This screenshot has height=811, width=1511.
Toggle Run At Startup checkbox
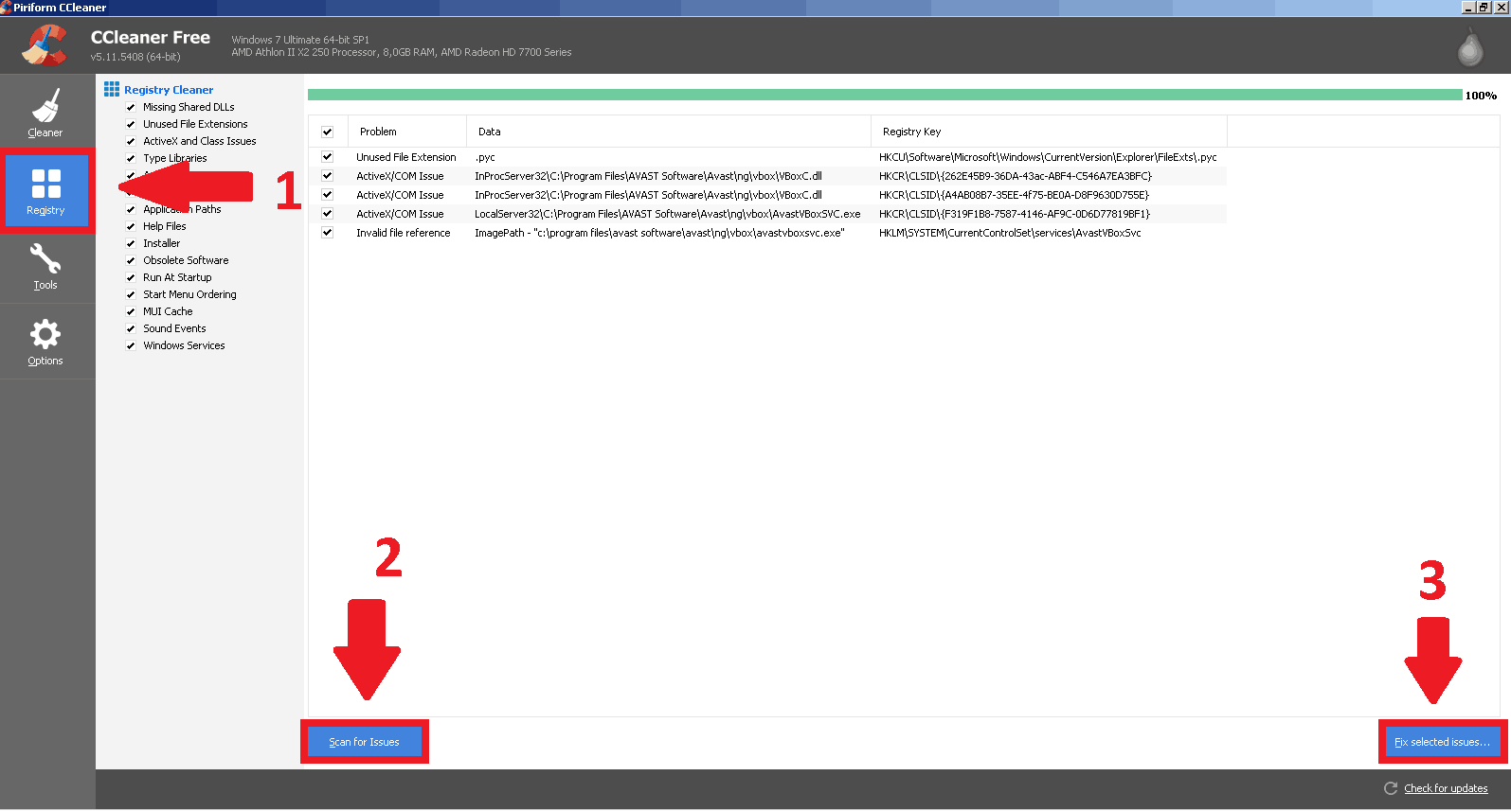pyautogui.click(x=131, y=277)
